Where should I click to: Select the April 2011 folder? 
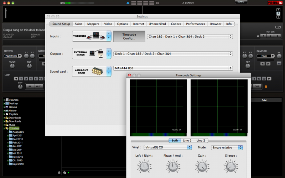[18, 136]
